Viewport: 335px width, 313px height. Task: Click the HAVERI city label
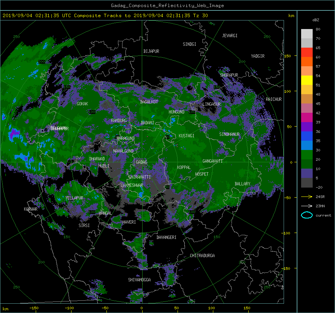(x=129, y=222)
